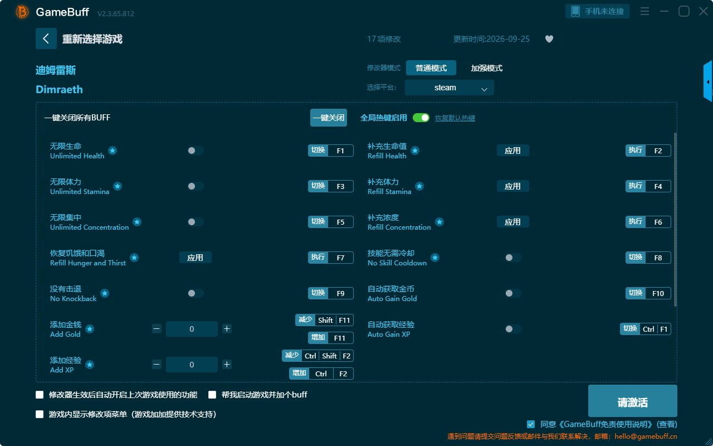Screen dimensions: 713x446
Task: Click the back arrow beside 重新选择游戏
Action: pos(46,38)
